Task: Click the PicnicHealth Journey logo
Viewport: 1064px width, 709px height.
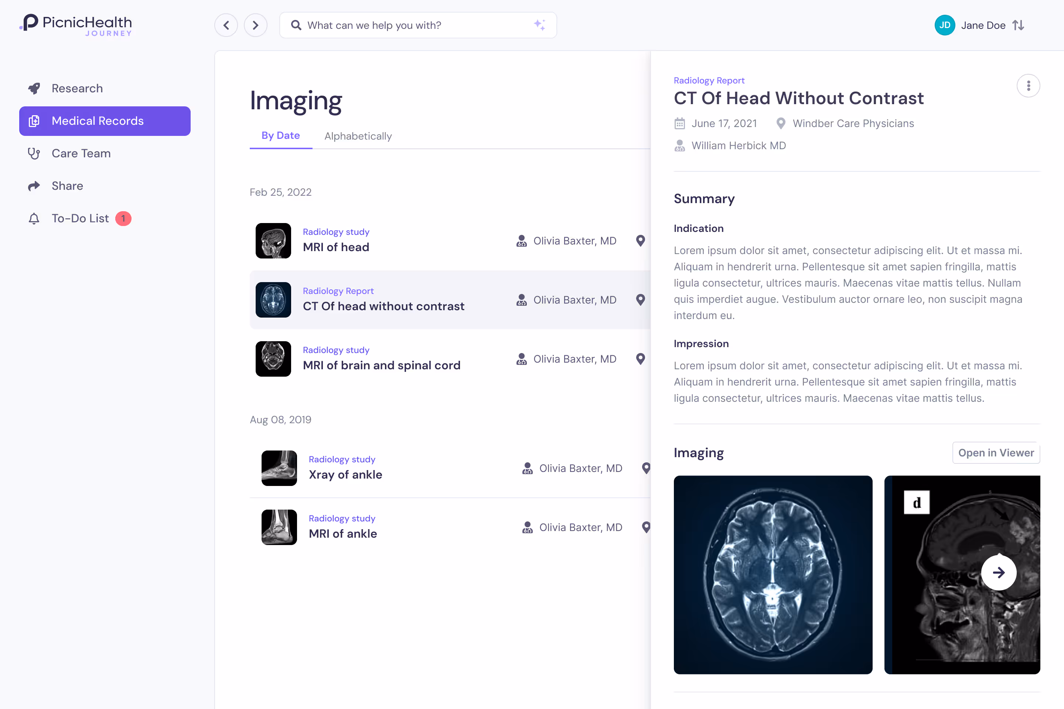Action: click(x=76, y=25)
